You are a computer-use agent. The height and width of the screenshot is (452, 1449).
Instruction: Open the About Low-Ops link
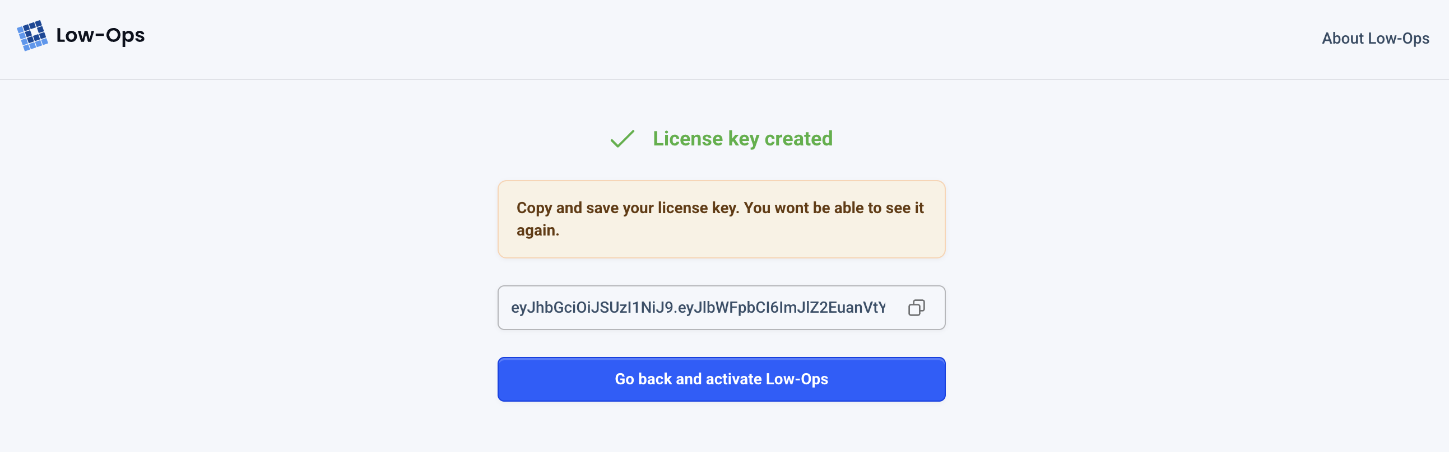(x=1374, y=38)
